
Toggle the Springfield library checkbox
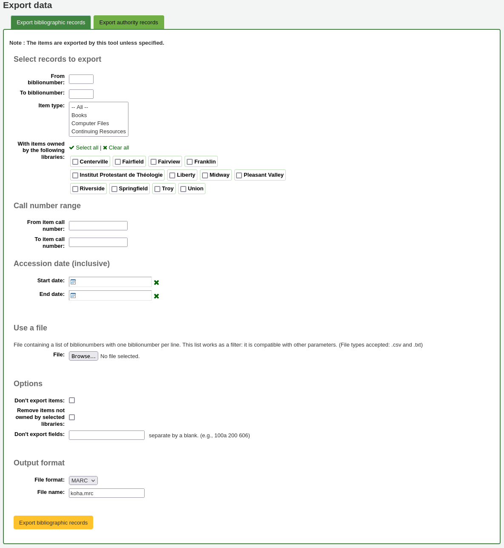(114, 189)
